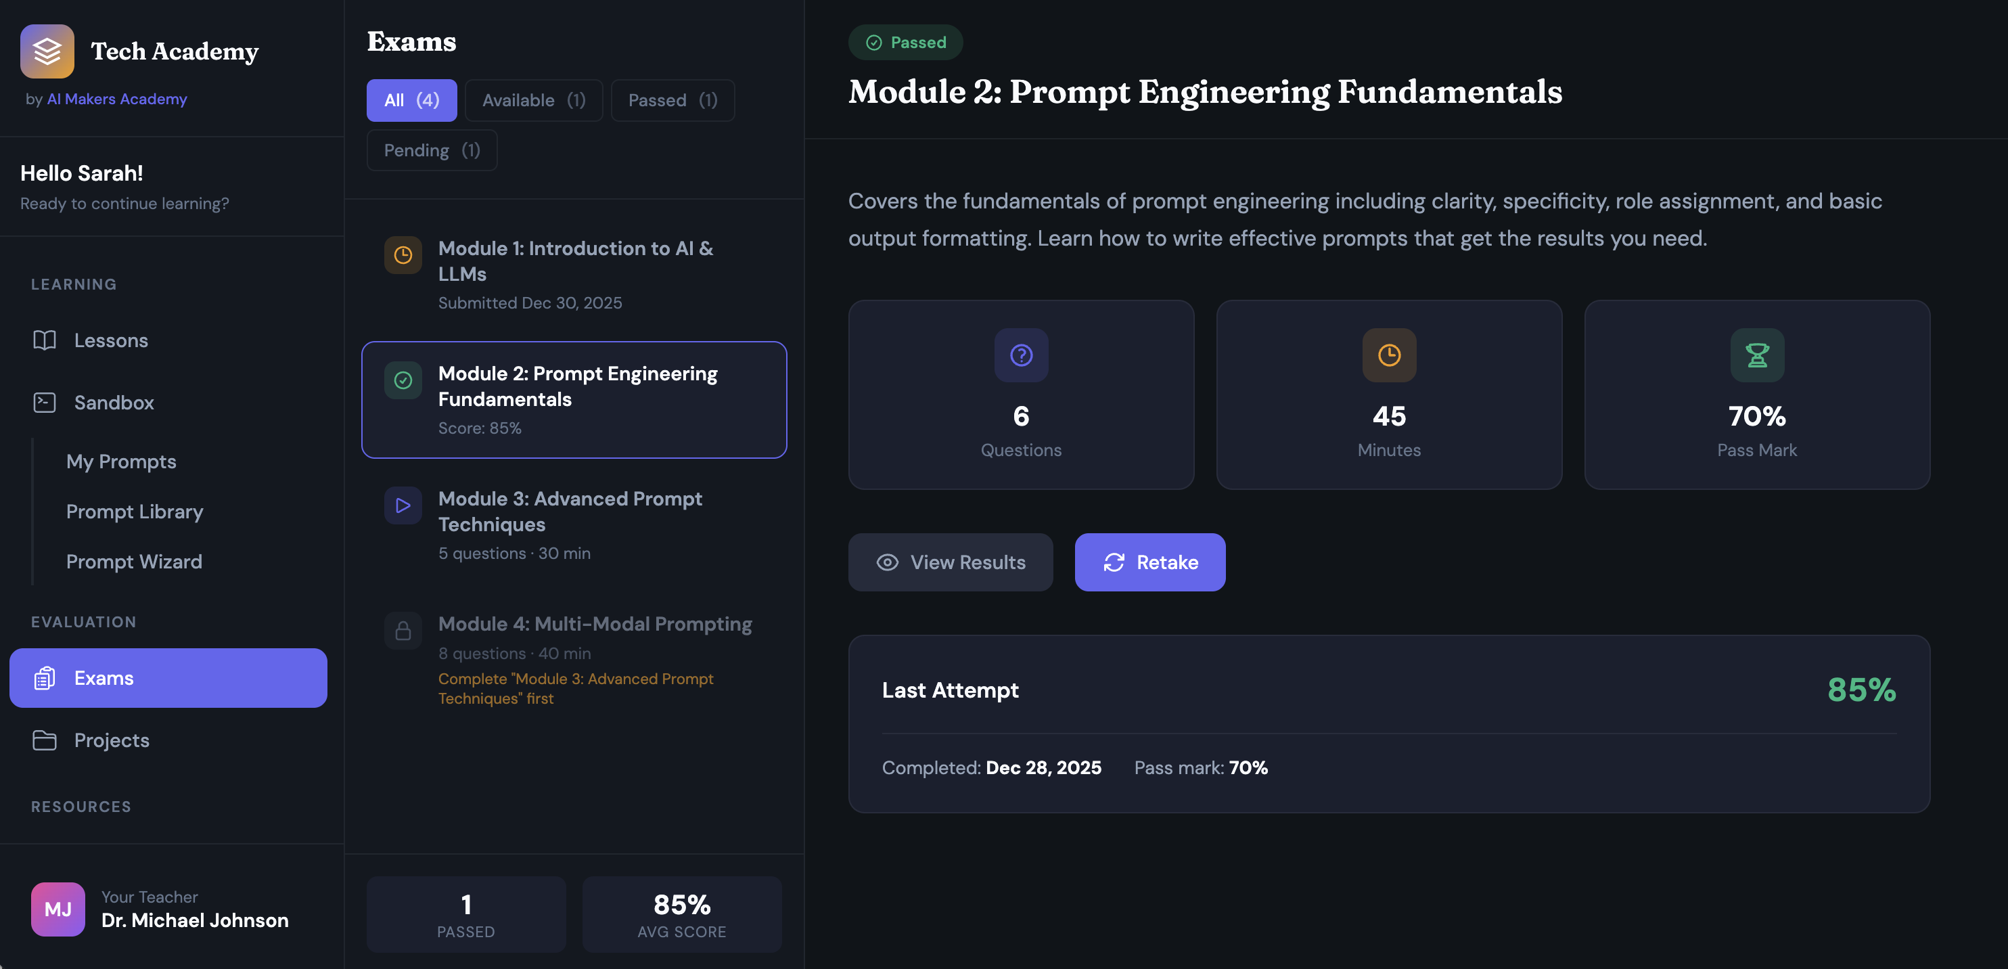The width and height of the screenshot is (2008, 969).
Task: Click the MJ teacher avatar
Action: click(58, 909)
